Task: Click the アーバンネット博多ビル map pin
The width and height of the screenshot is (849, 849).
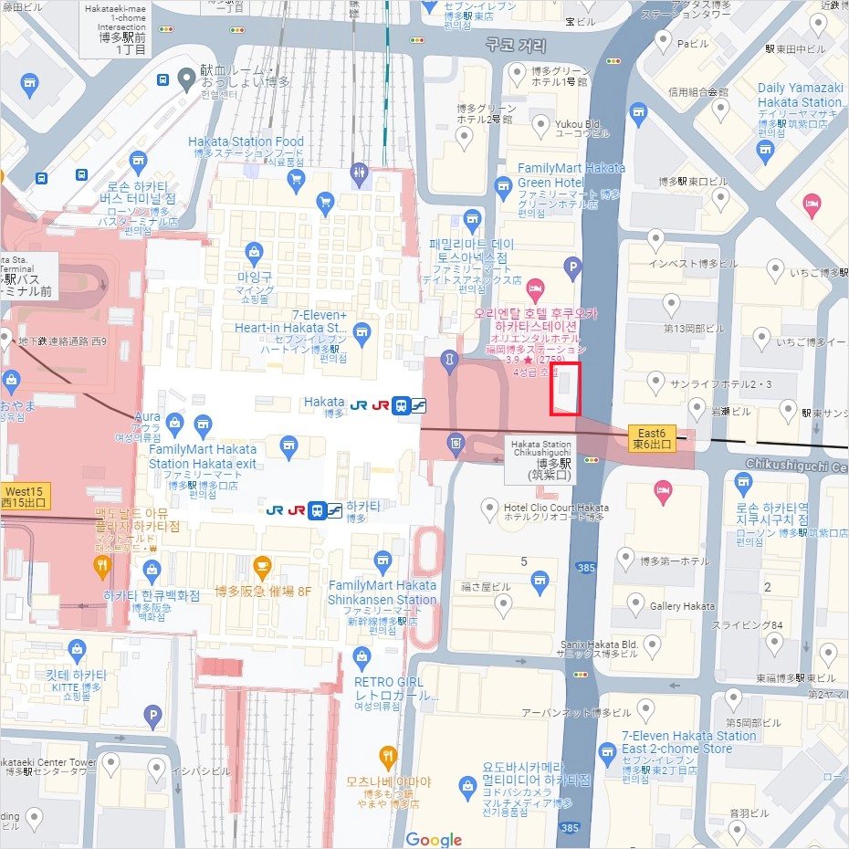Action: pos(645,710)
